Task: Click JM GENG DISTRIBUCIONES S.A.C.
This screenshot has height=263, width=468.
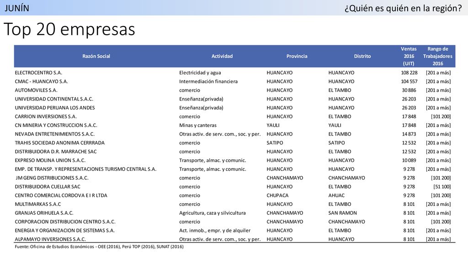Action: (52, 178)
